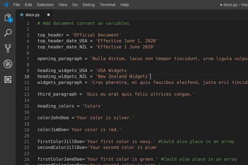The width and height of the screenshot is (248, 165).
Task: Click the variable heading_widgets_NZL
Action: (x=62, y=77)
